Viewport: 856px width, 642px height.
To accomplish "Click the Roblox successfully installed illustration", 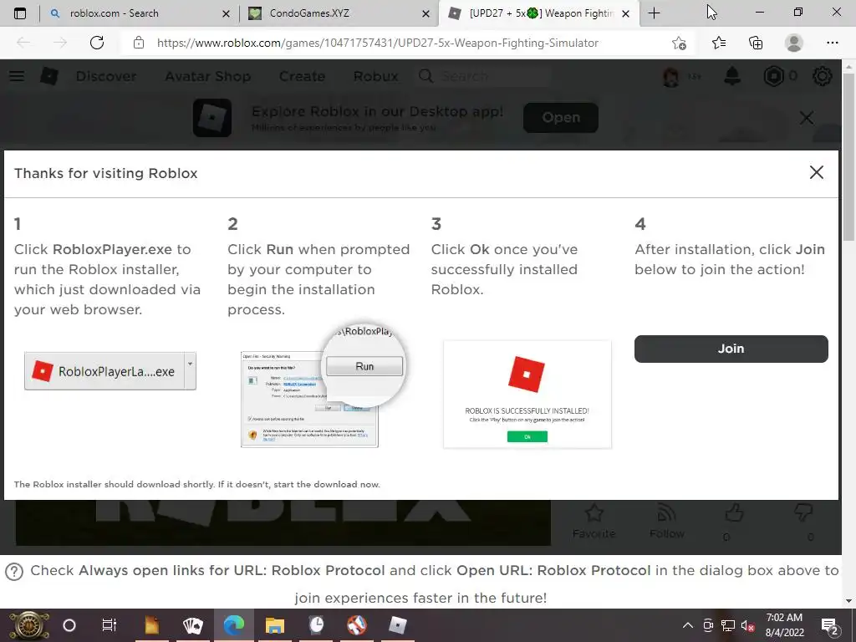I will point(527,395).
